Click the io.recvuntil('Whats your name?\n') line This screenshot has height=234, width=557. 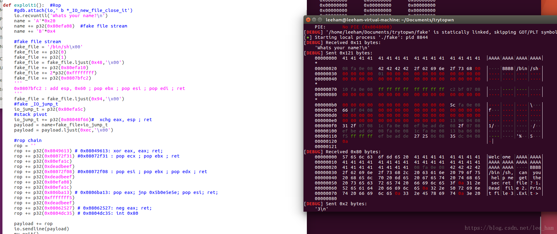click(61, 16)
